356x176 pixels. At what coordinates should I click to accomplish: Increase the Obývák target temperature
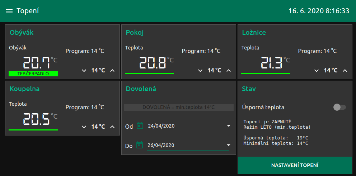[112, 71]
